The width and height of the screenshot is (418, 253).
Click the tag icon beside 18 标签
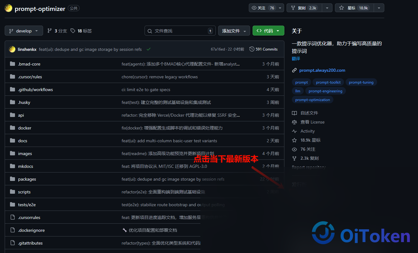point(73,31)
